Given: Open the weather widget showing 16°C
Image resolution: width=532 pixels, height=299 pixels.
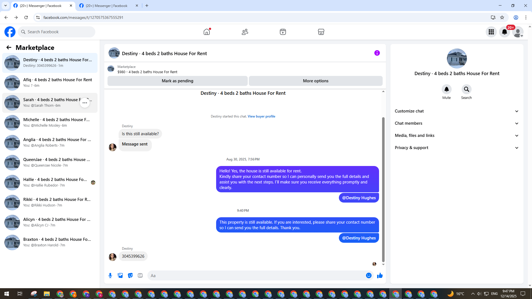Looking at the screenshot, I should point(456,294).
